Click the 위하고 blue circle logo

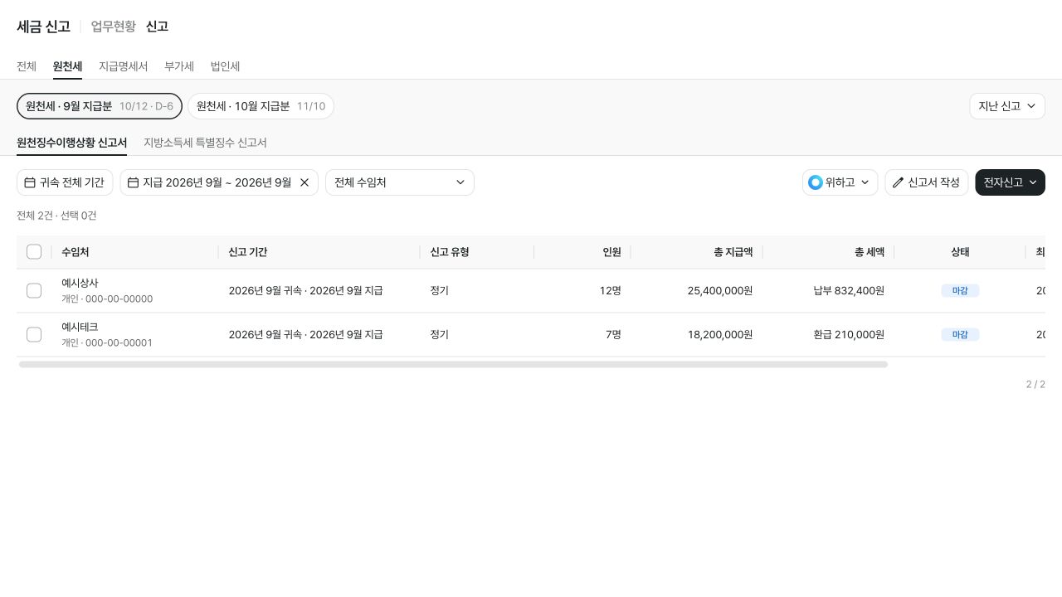816,182
